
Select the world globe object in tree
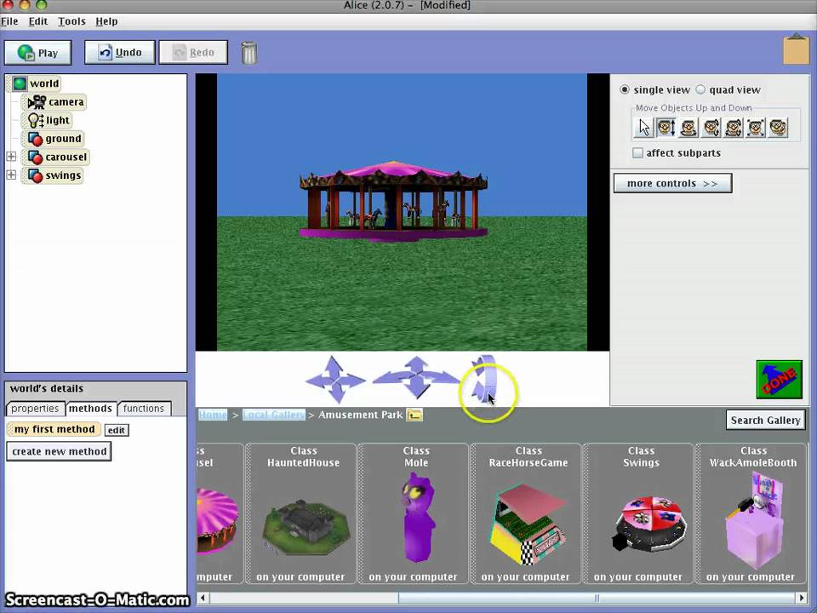pos(36,83)
